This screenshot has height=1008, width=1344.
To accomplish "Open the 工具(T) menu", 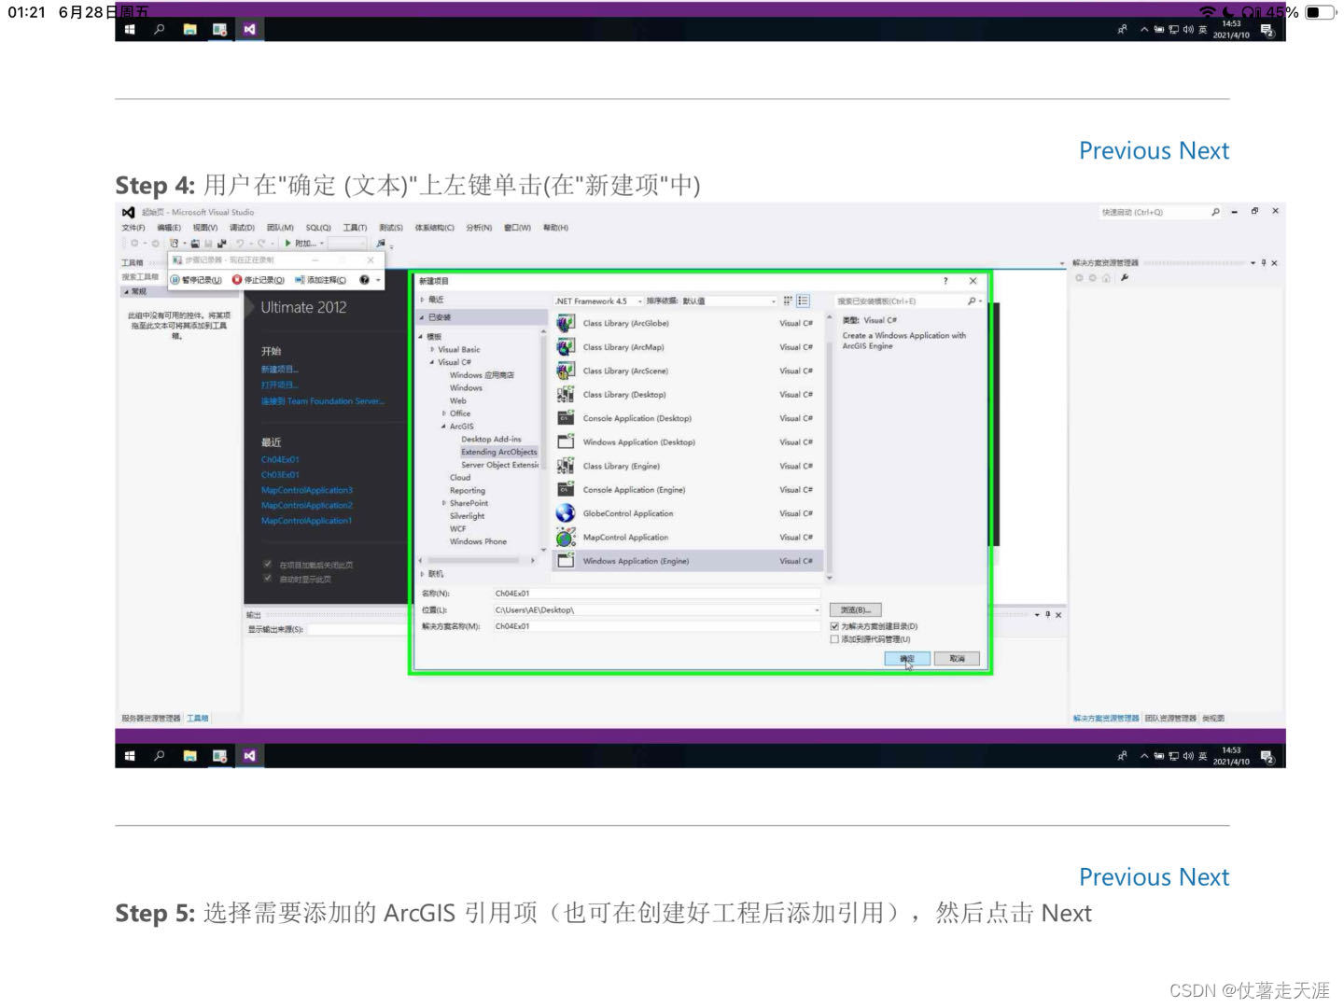I will [355, 228].
